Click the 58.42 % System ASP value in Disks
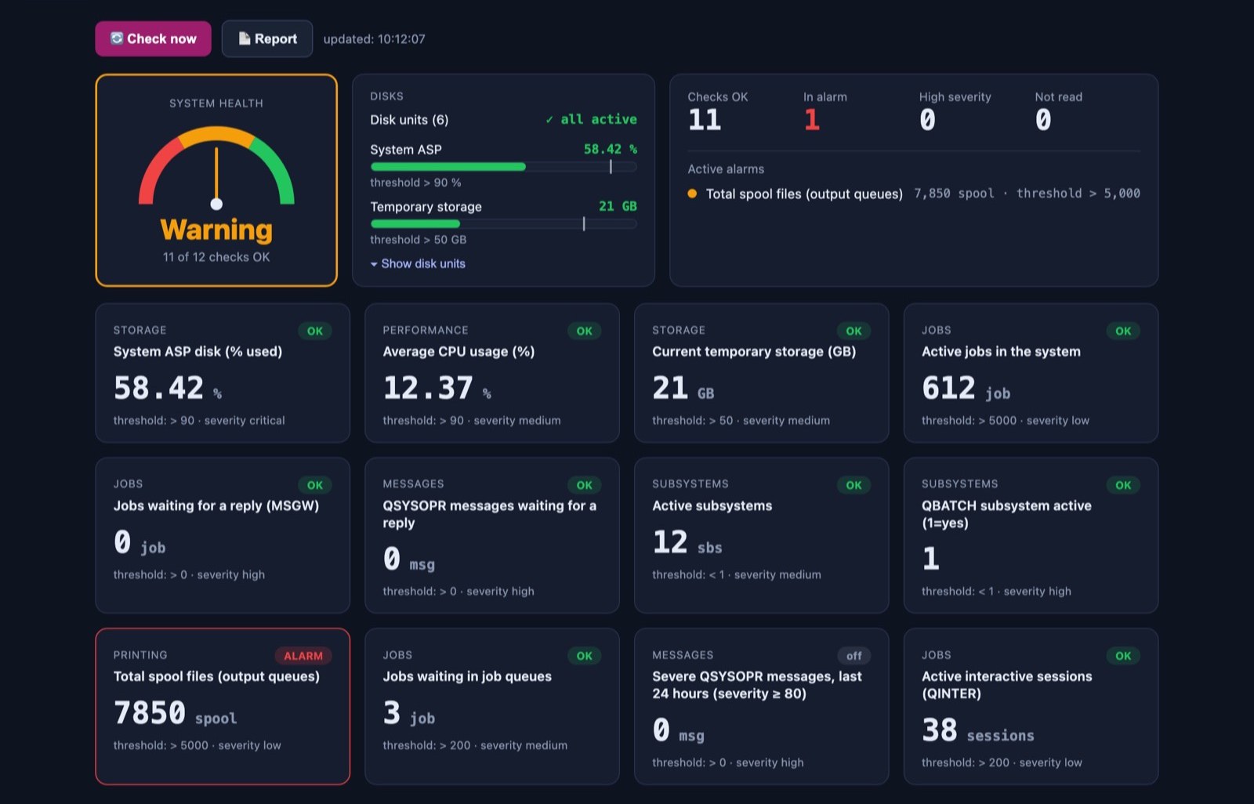The image size is (1254, 804). click(x=611, y=149)
